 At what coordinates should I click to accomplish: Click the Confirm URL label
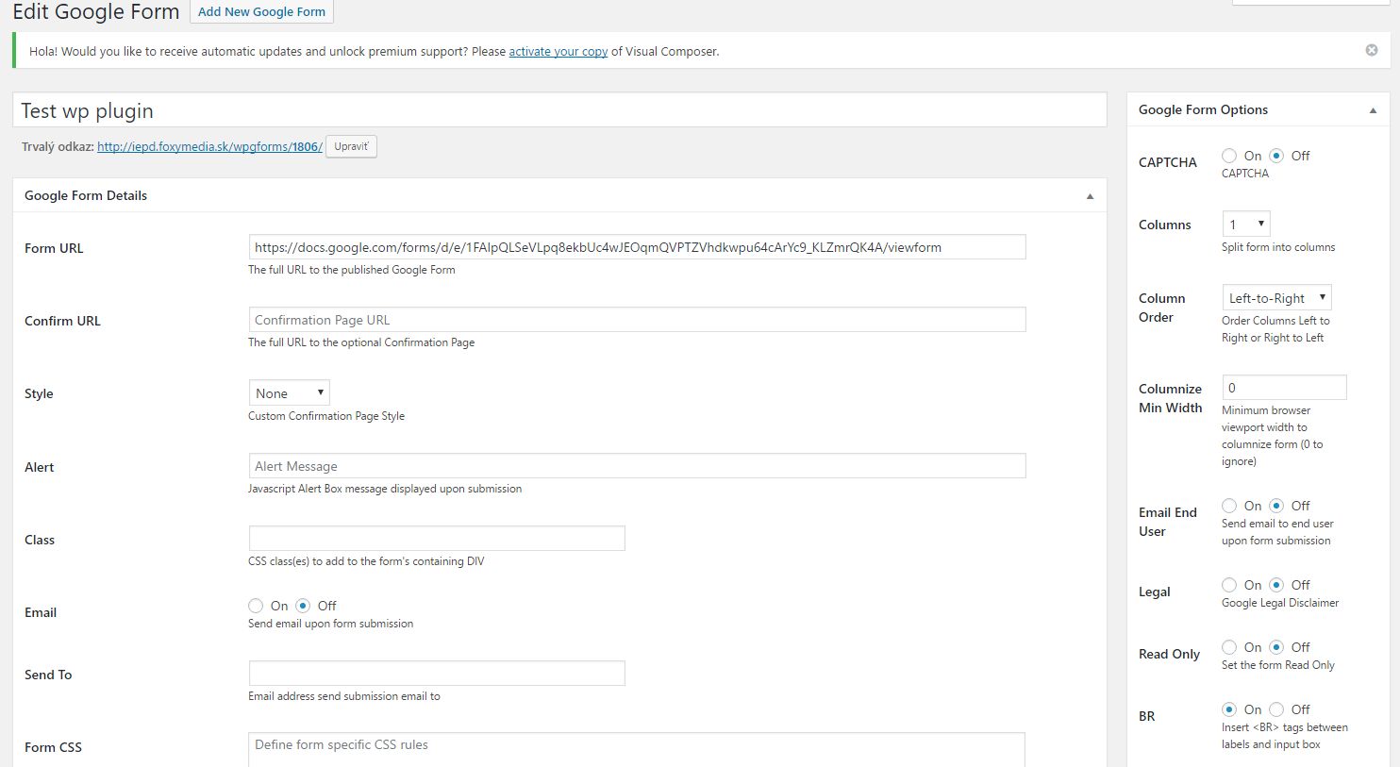point(62,321)
